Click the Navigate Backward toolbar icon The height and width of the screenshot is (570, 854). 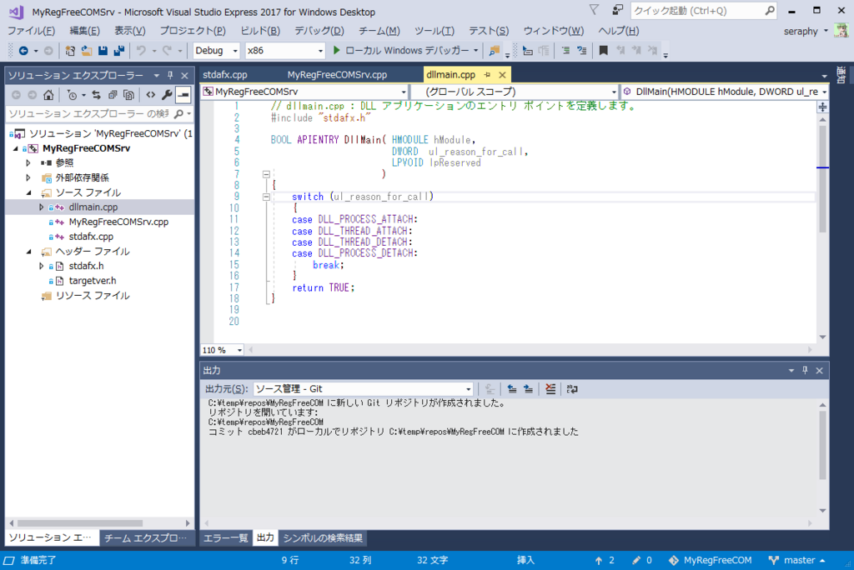coord(23,51)
